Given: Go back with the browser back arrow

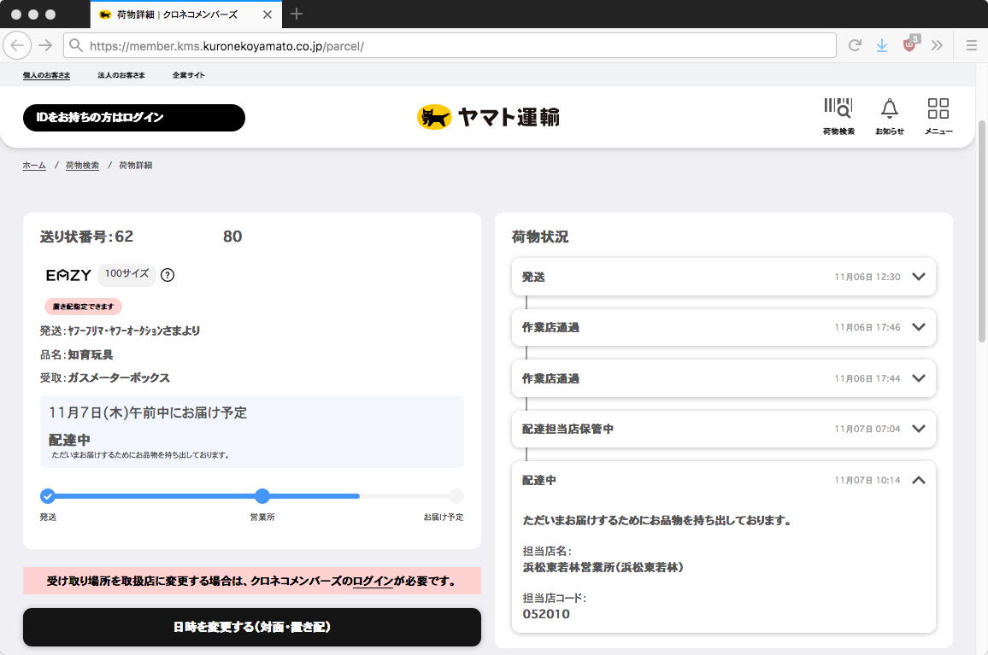Looking at the screenshot, I should click(x=17, y=45).
